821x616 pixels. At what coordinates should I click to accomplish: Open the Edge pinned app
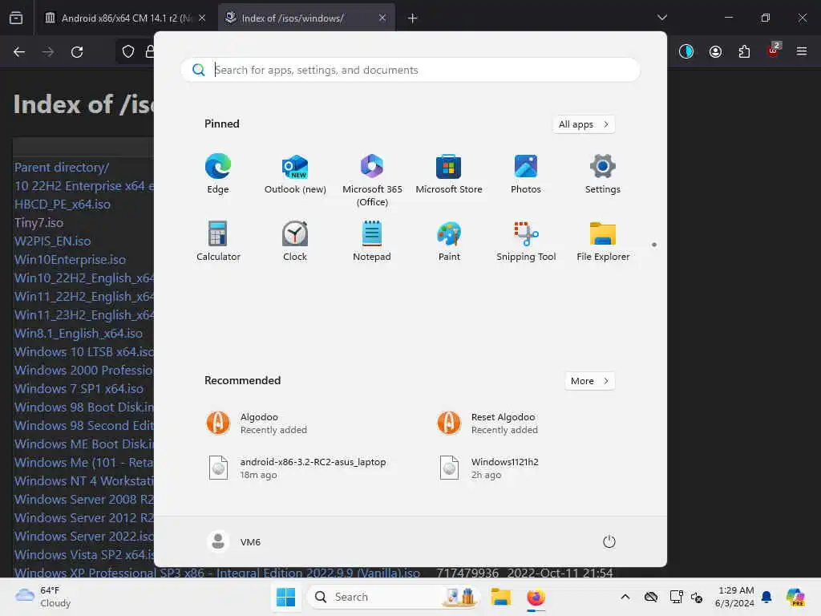(218, 174)
